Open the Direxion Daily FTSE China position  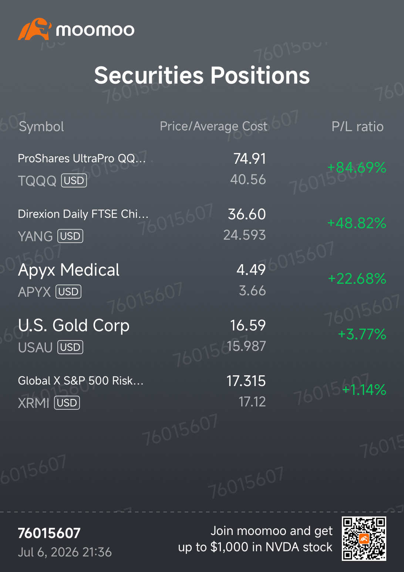pyautogui.click(x=202, y=225)
